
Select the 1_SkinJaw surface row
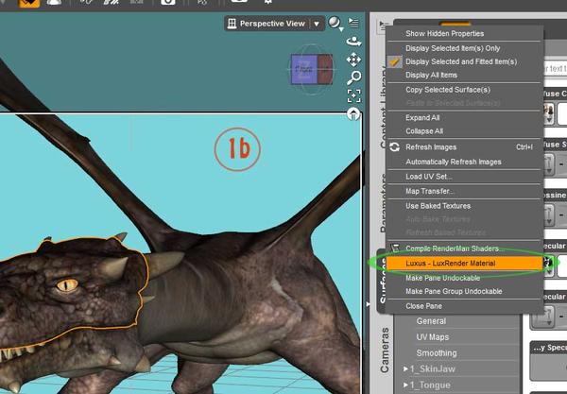433,369
